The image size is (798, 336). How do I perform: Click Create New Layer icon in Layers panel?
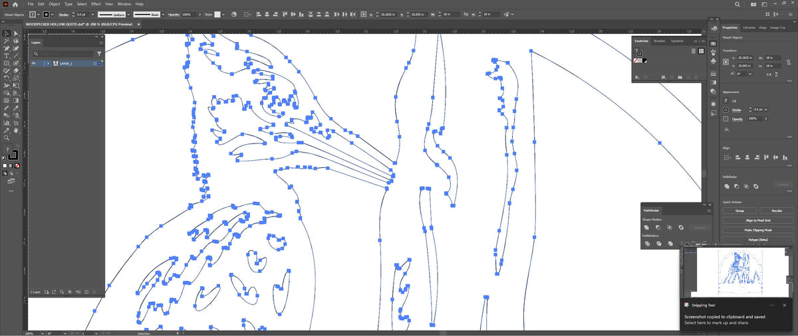86,292
